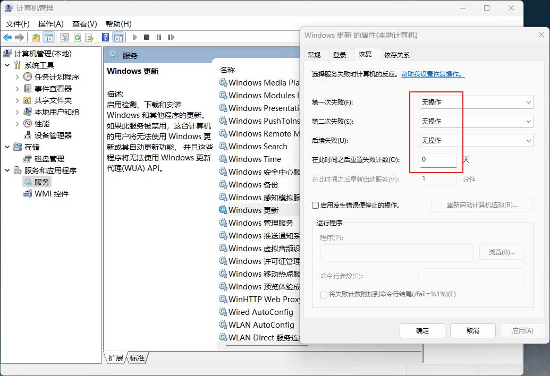
Task: Open the 查看(V) menu
Action: click(x=84, y=24)
